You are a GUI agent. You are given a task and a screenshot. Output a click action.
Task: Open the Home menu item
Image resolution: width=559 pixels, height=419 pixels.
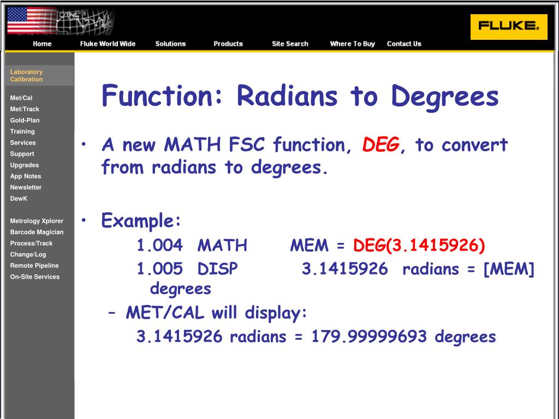[42, 44]
